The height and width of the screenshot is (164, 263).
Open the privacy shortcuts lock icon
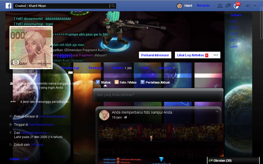248,6
